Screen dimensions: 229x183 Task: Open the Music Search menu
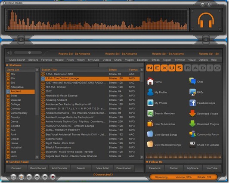(17, 60)
